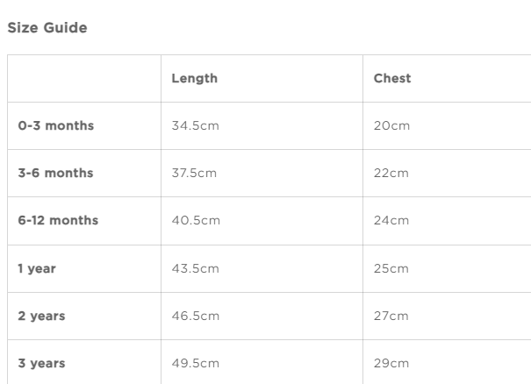
Task: Choose the 29cm chest cell
Action: [391, 363]
